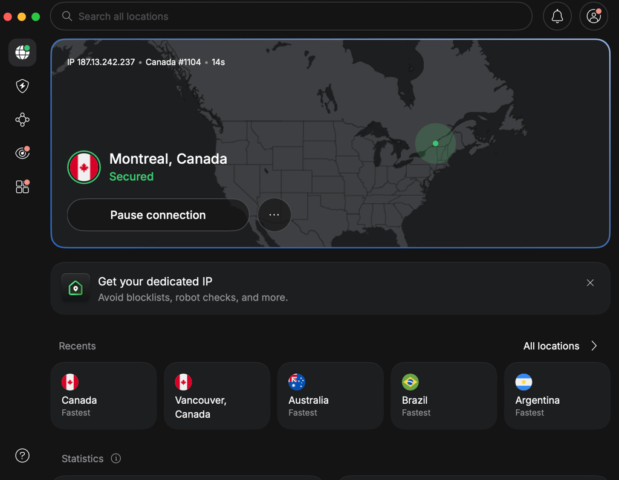619x480 pixels.
Task: Dismiss the dedicated IP banner
Action: click(x=590, y=283)
